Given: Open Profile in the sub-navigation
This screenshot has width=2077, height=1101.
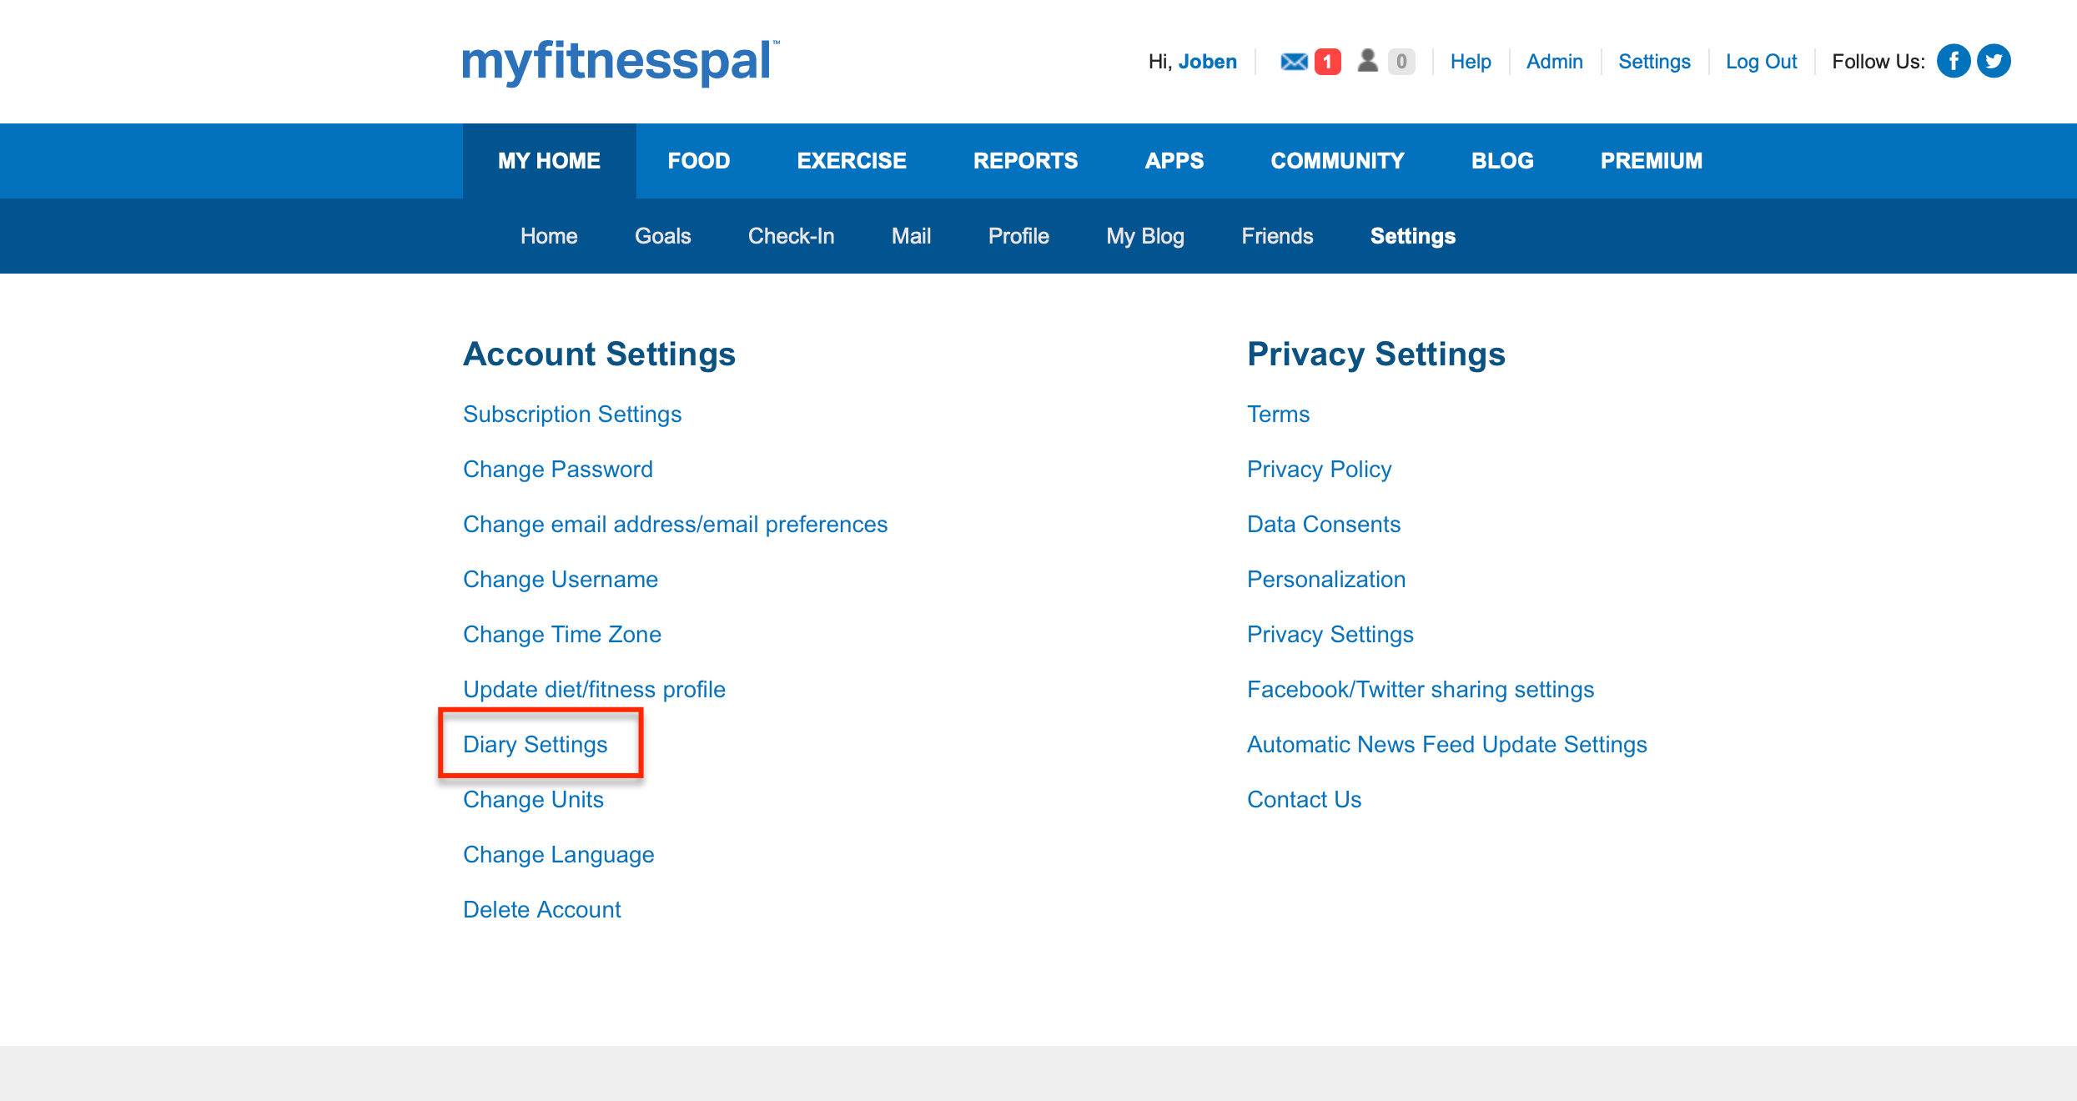Looking at the screenshot, I should point(1018,236).
